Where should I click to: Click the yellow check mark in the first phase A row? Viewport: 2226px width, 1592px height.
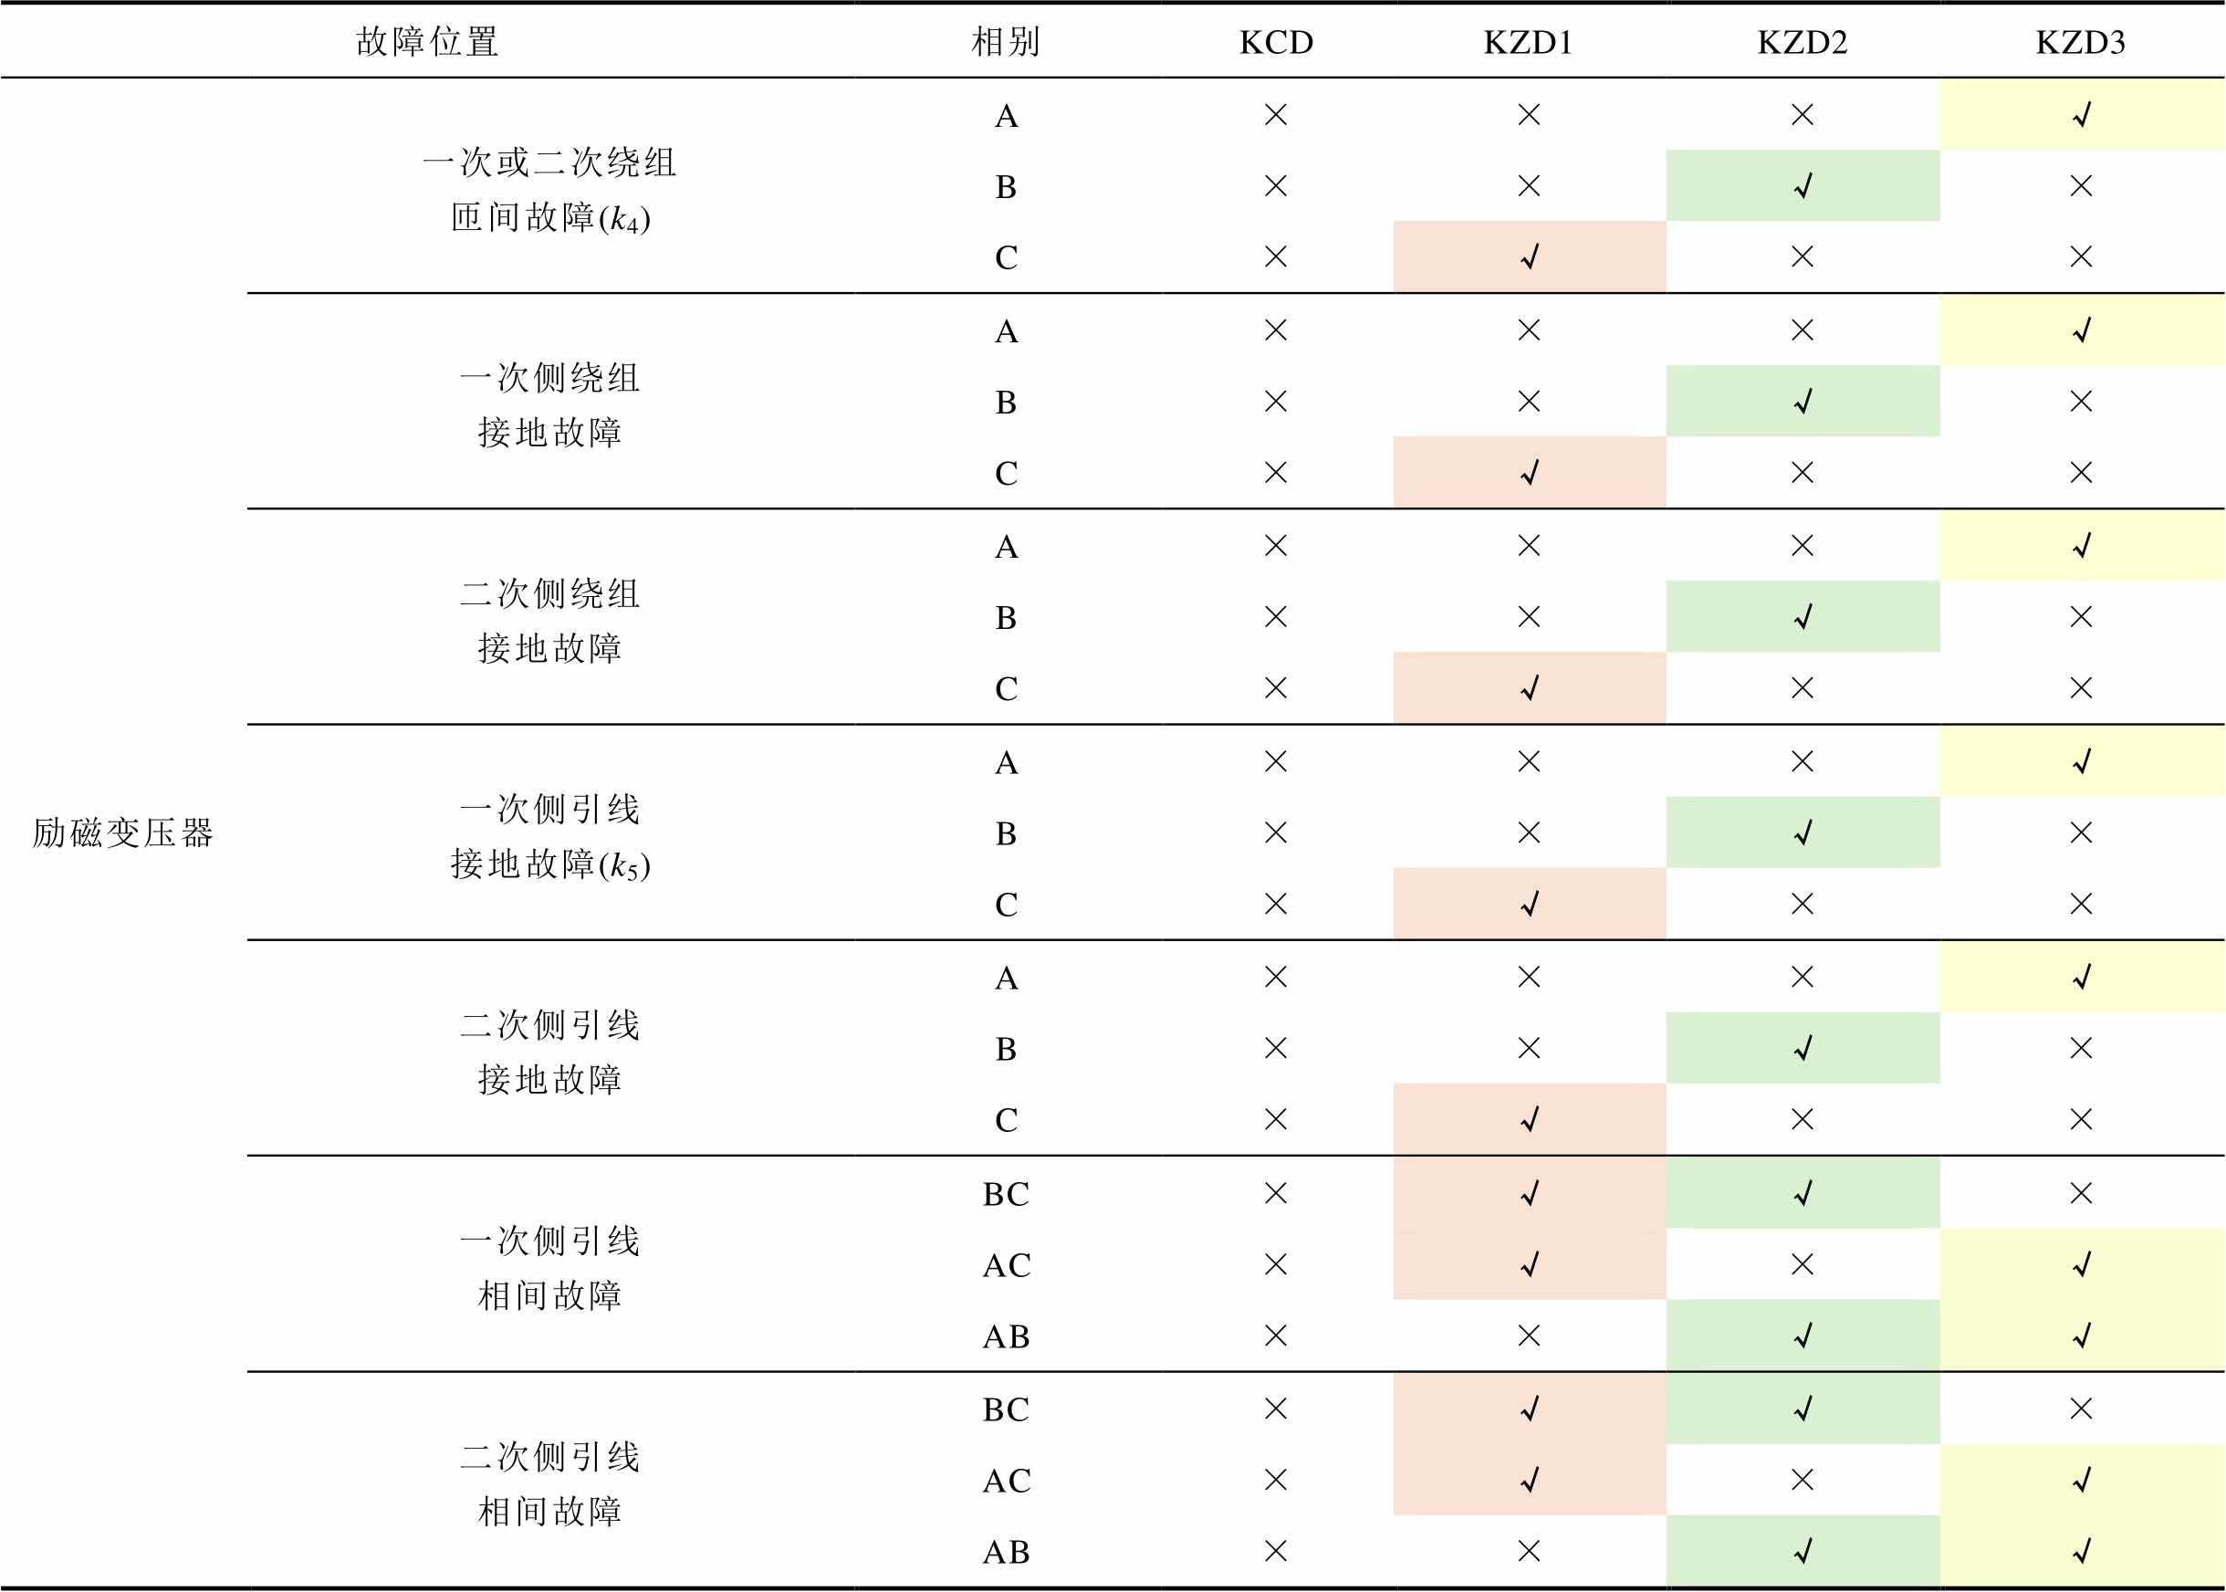pos(2081,116)
